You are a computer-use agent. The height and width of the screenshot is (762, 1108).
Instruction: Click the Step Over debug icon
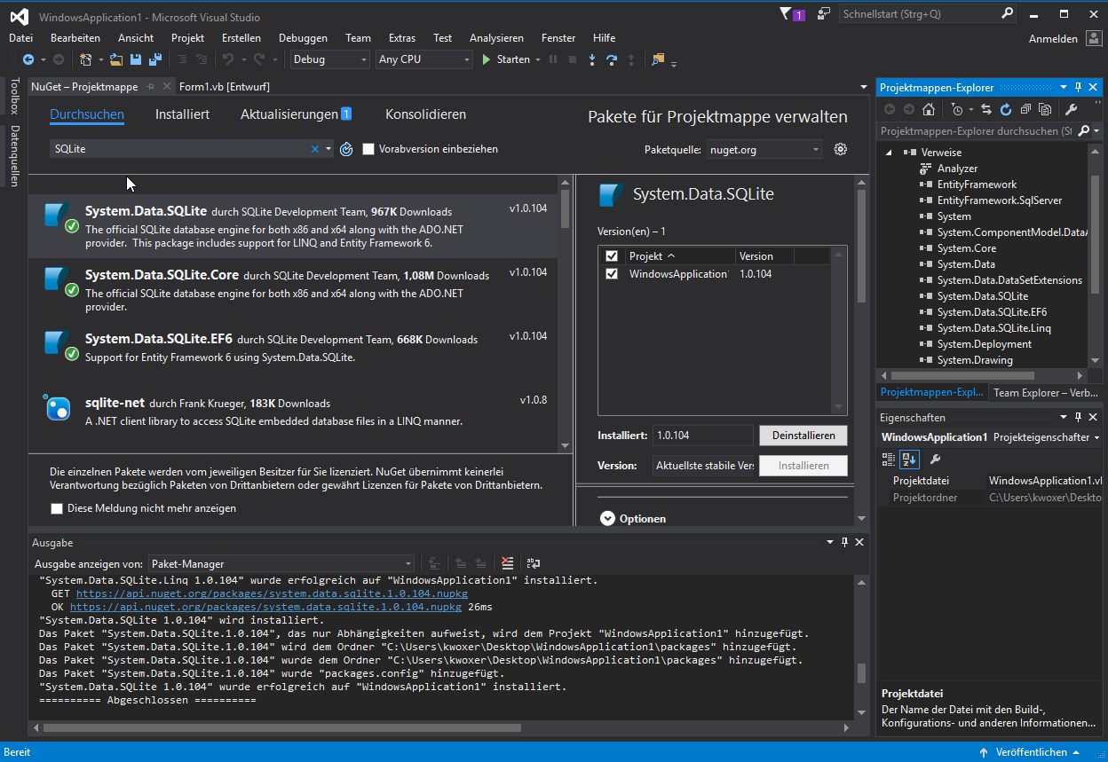612,59
